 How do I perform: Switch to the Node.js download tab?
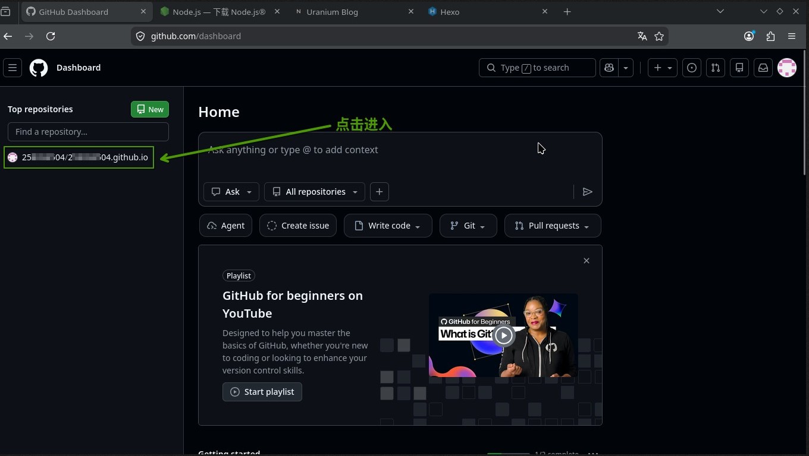tap(219, 12)
